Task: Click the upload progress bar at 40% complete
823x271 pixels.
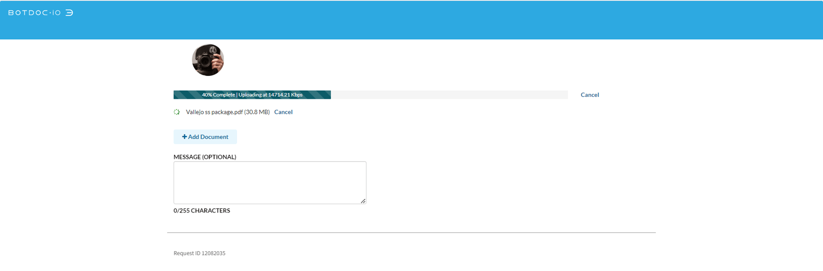Action: click(370, 95)
